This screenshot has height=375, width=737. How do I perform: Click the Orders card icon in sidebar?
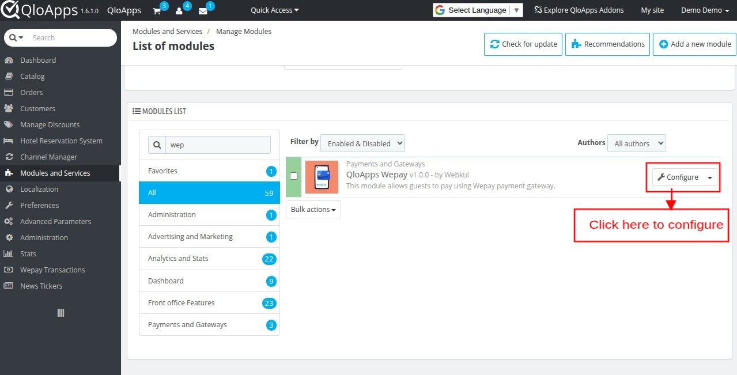(9, 92)
